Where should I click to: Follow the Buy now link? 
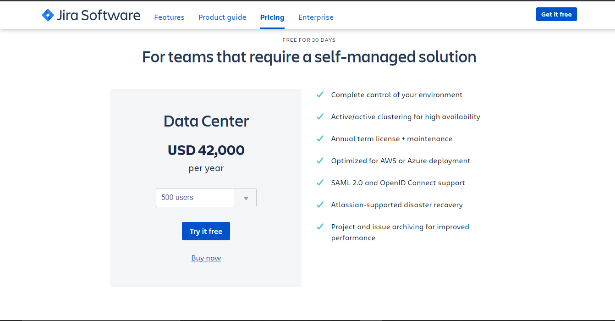[x=206, y=258]
